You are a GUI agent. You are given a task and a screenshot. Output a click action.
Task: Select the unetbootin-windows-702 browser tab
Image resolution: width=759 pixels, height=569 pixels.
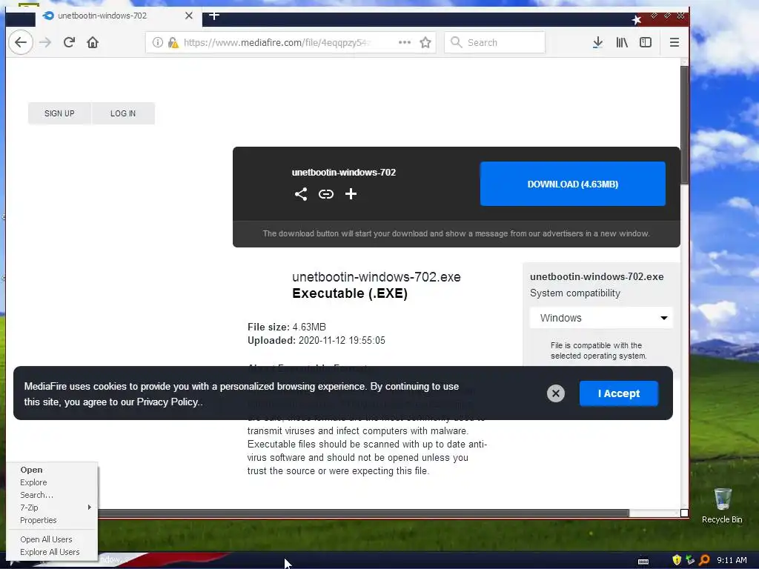(119, 16)
